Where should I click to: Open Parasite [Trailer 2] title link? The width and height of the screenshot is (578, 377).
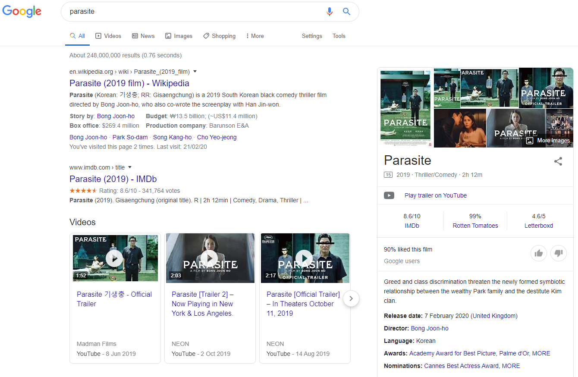203,304
